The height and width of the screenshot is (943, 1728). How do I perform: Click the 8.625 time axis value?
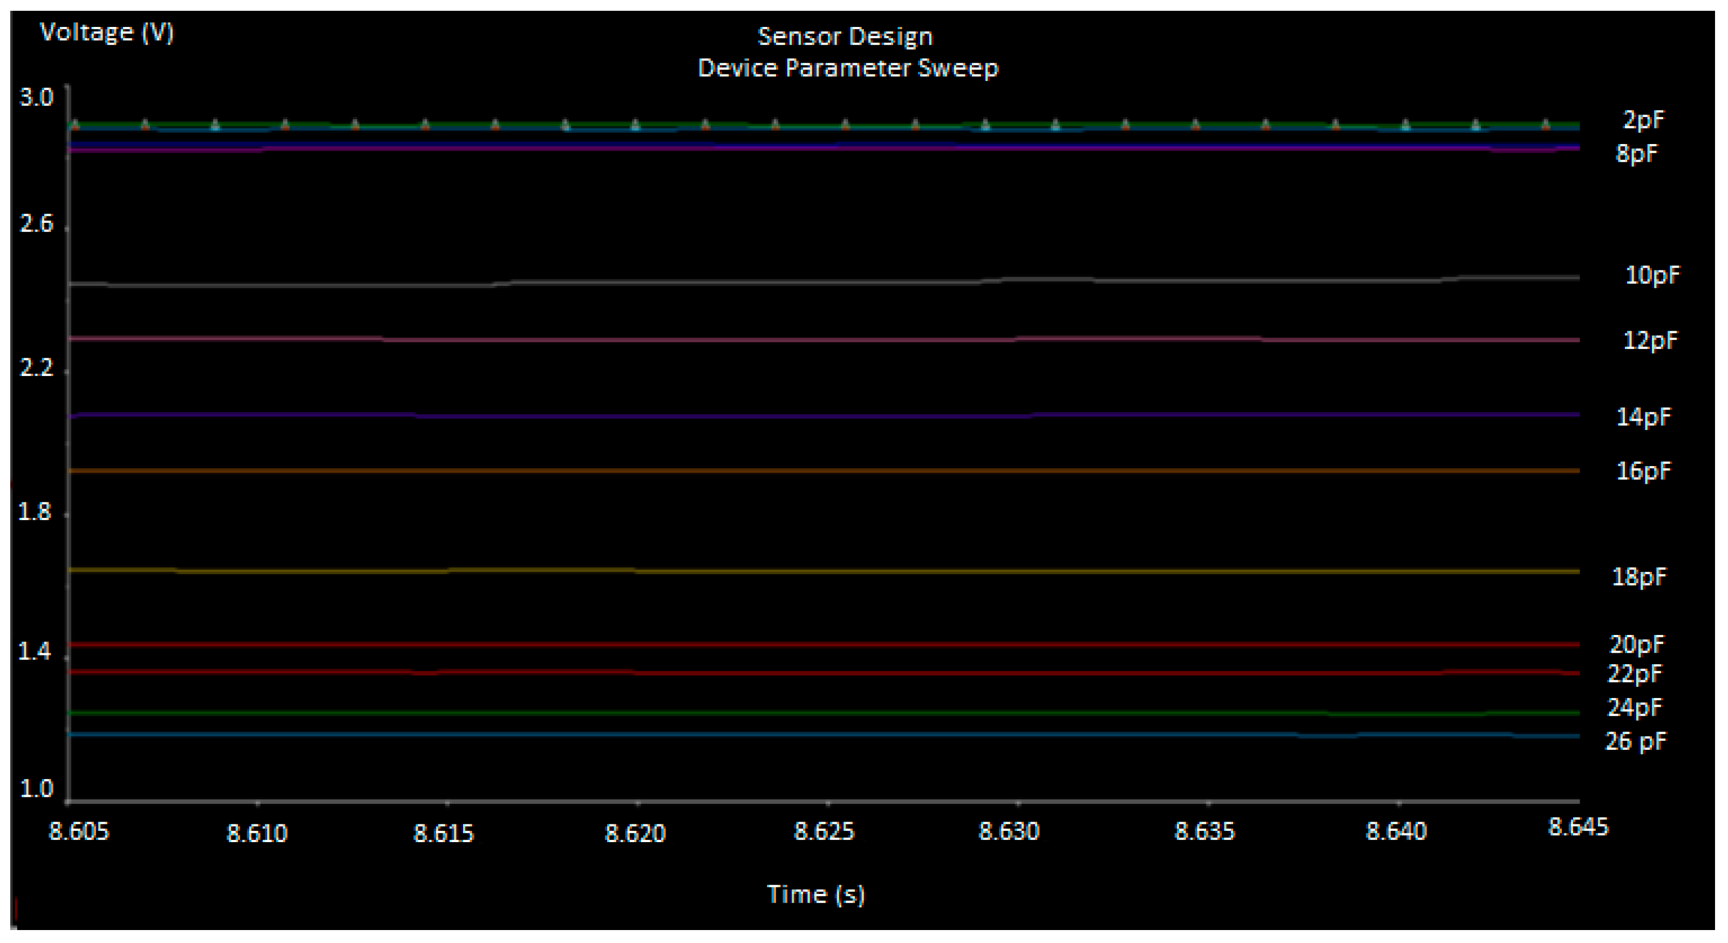pyautogui.click(x=825, y=832)
